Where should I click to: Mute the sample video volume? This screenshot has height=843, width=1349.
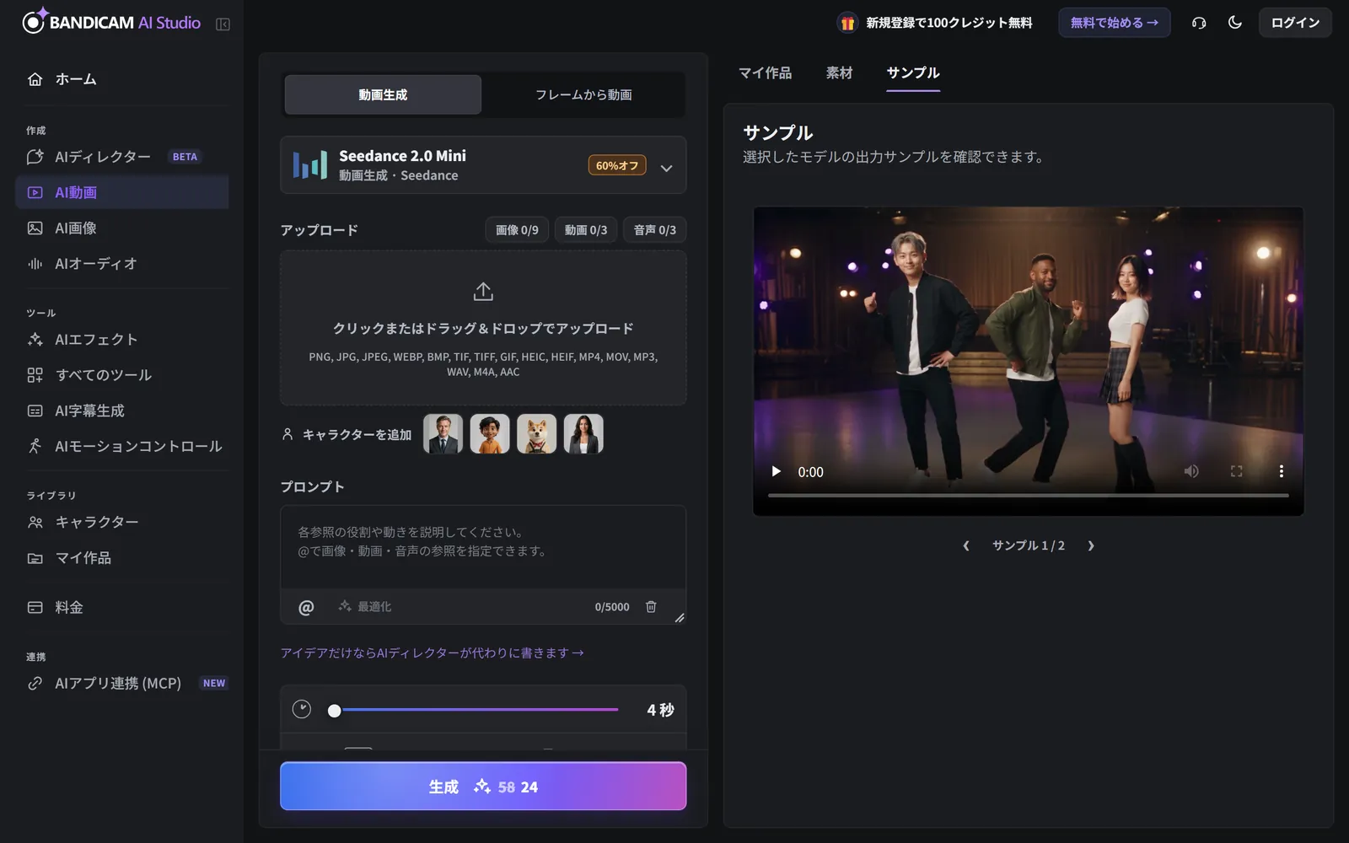(x=1191, y=471)
